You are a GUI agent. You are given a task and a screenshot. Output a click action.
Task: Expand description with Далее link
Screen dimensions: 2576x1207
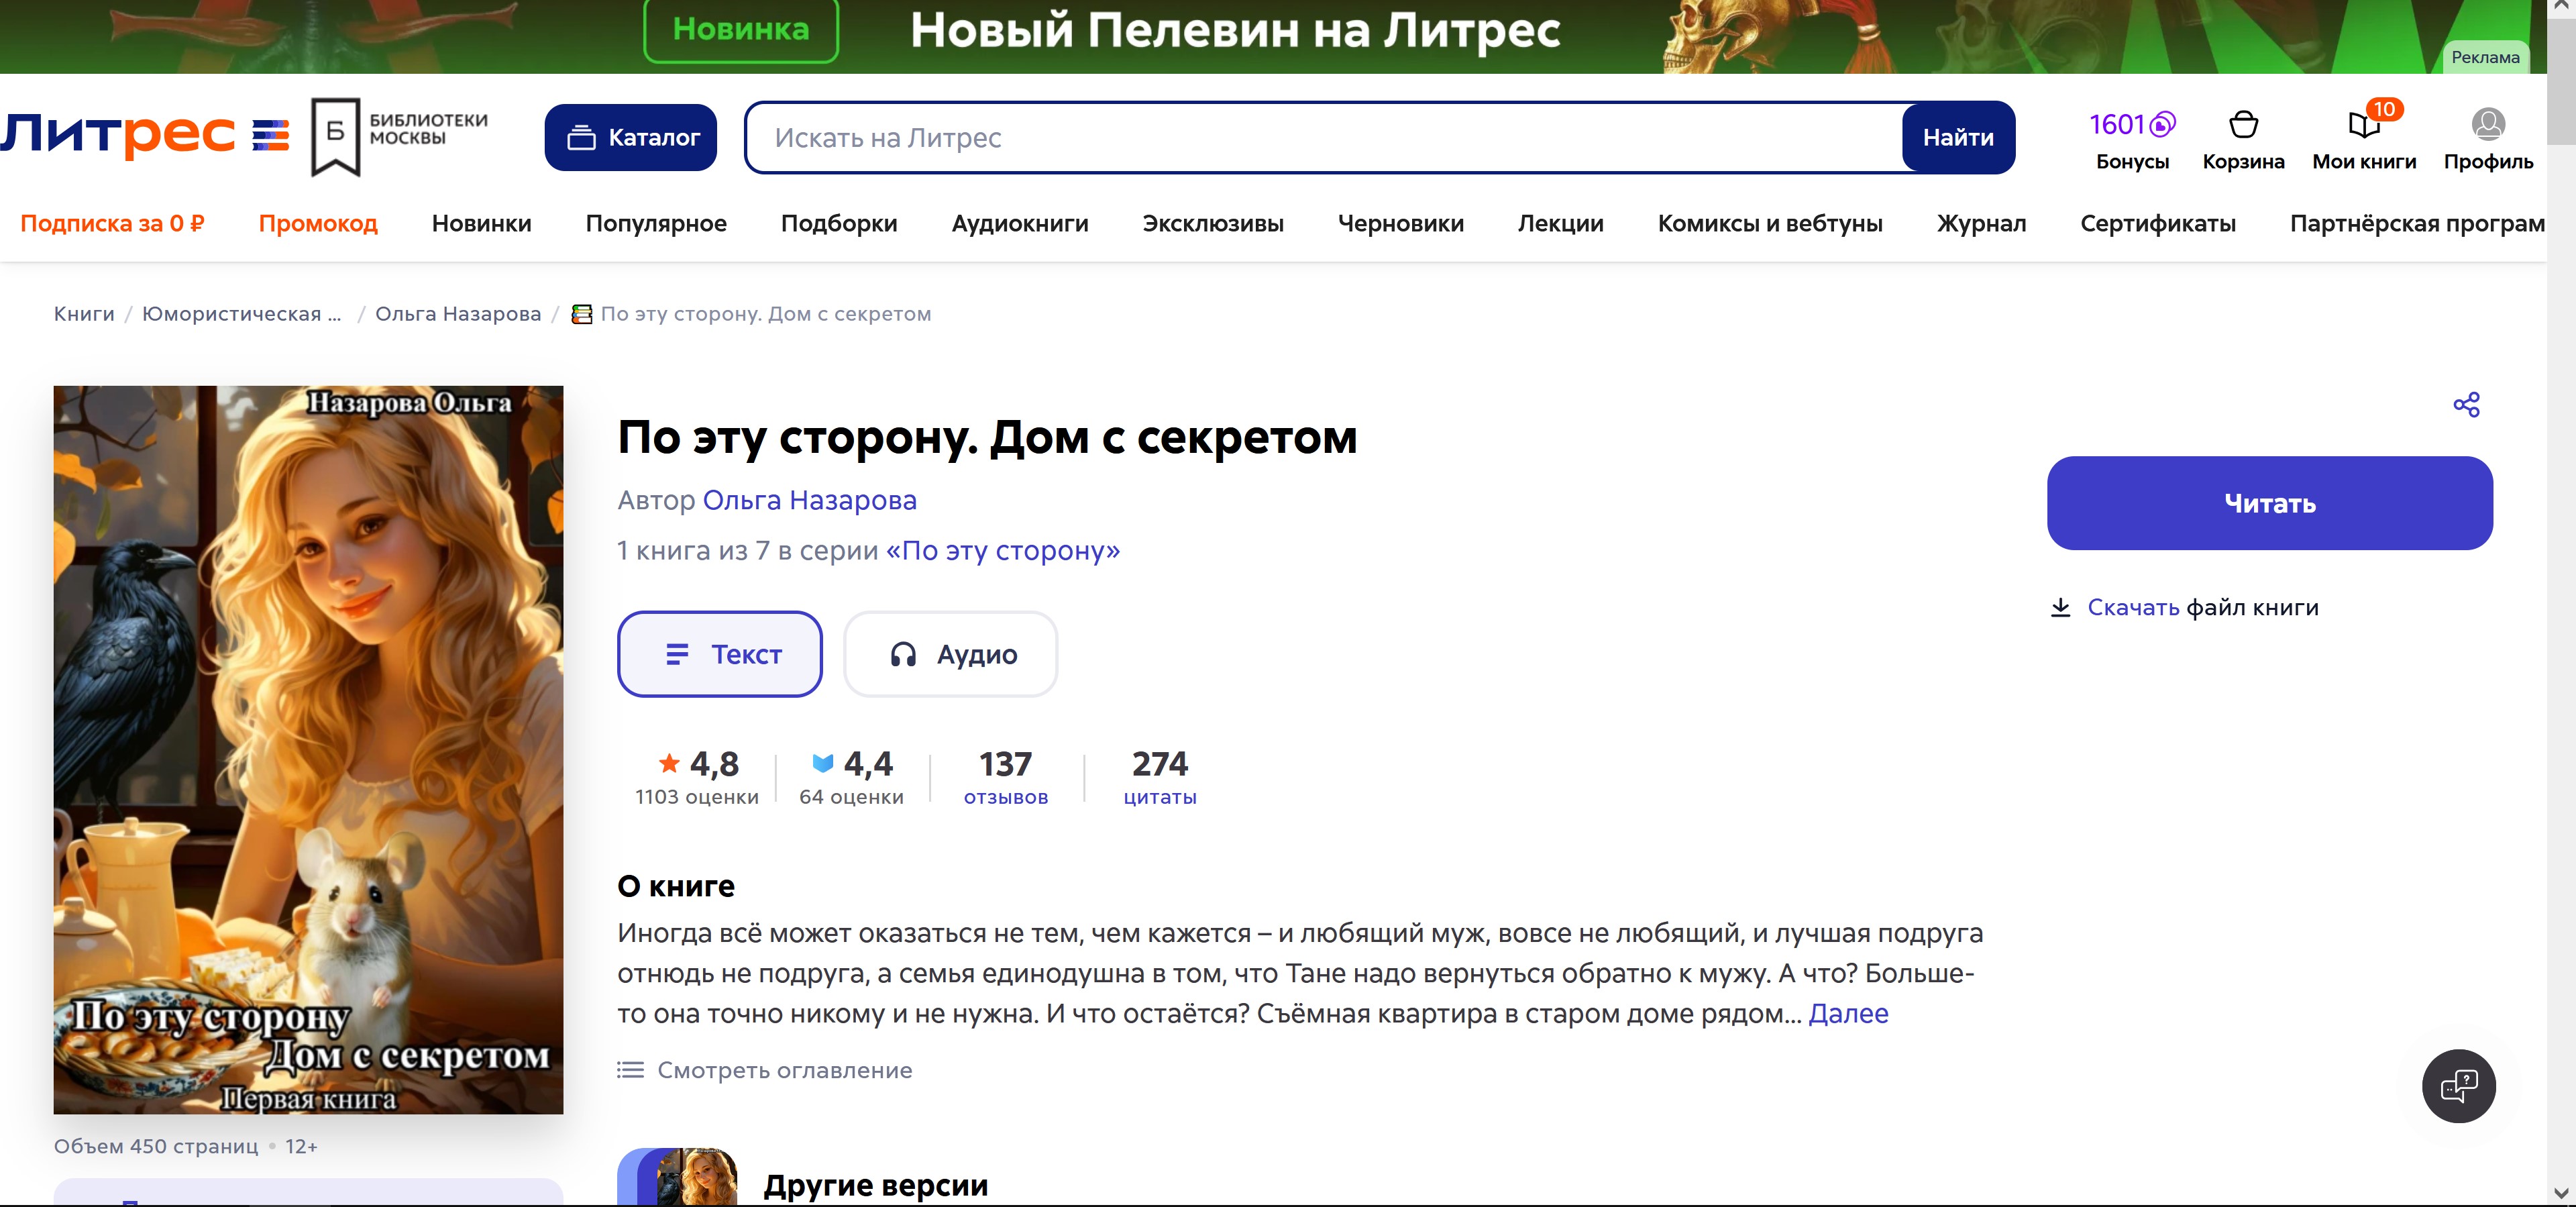(1848, 1013)
